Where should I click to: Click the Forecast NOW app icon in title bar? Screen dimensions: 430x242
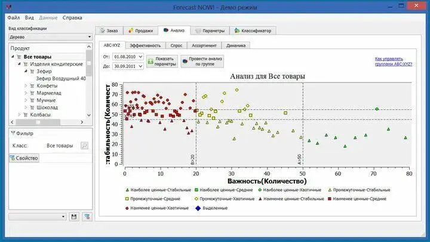(9, 7)
